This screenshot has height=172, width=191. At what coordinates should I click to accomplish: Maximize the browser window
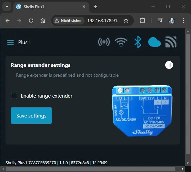pyautogui.click(x=168, y=7)
